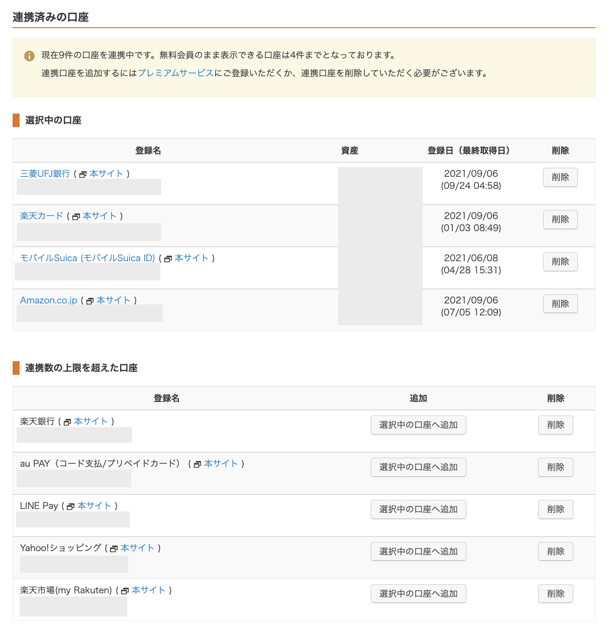Click external window icon beside 楽天カード
609x625 pixels.
coord(76,217)
